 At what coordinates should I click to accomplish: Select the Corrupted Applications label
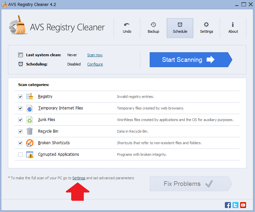(x=58, y=154)
